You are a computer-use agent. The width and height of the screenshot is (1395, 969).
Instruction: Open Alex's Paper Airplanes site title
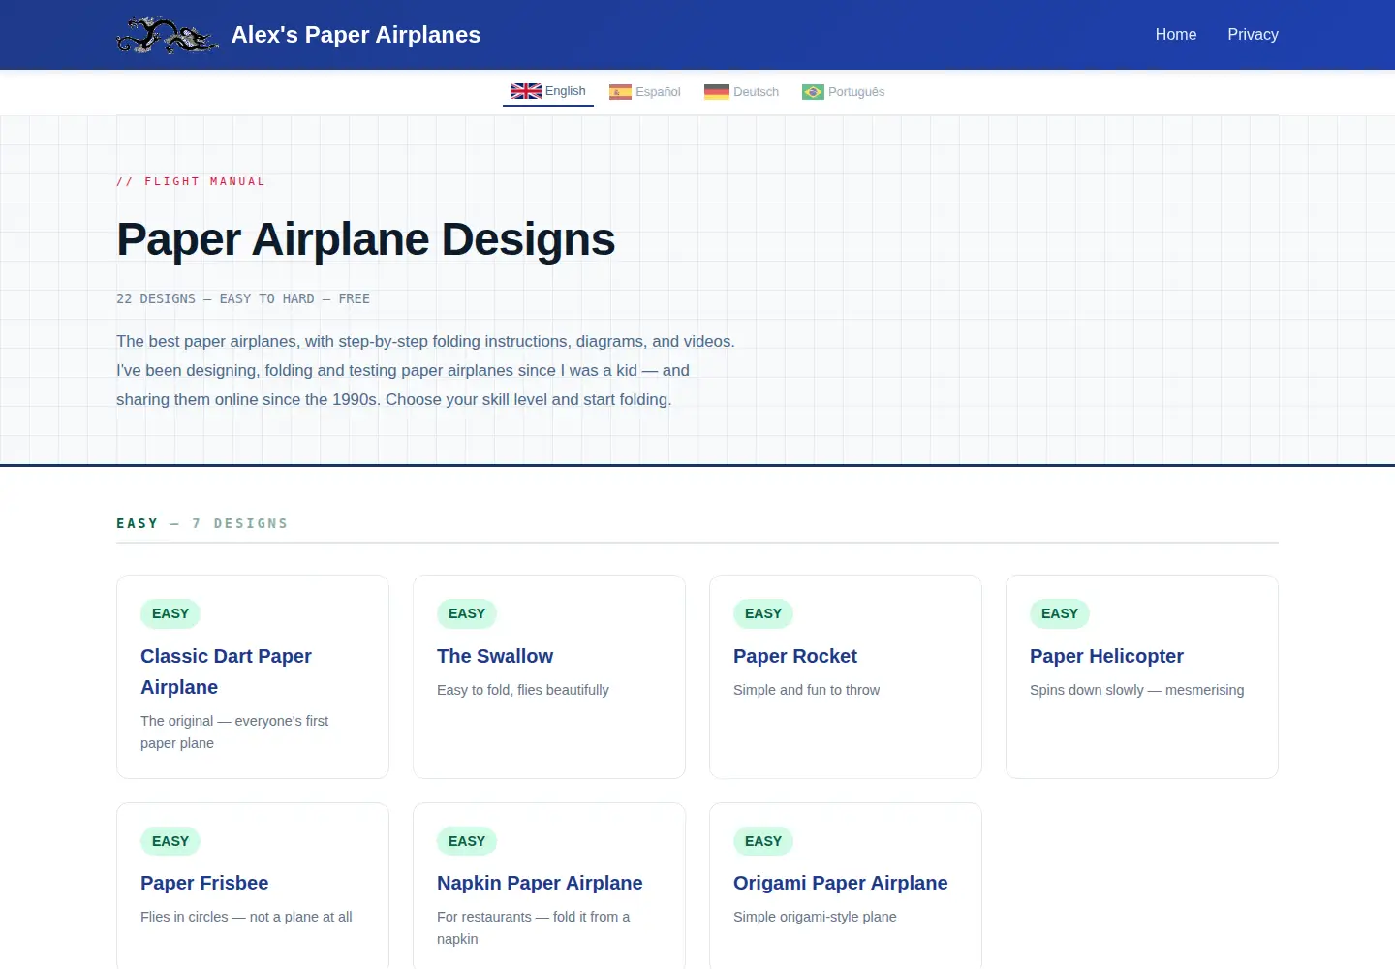356,35
